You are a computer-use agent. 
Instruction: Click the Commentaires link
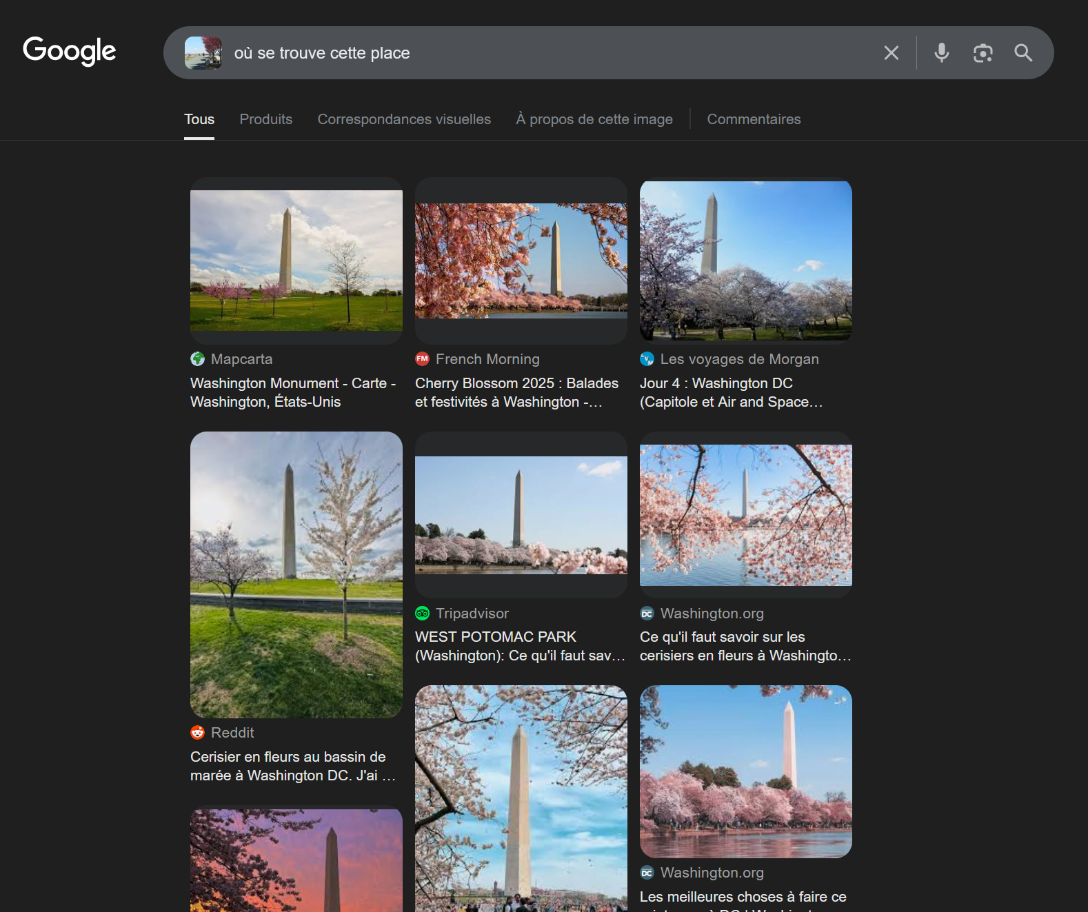[754, 119]
